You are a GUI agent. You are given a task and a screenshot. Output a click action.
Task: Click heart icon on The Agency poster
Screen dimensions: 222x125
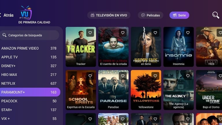[x=188, y=76]
